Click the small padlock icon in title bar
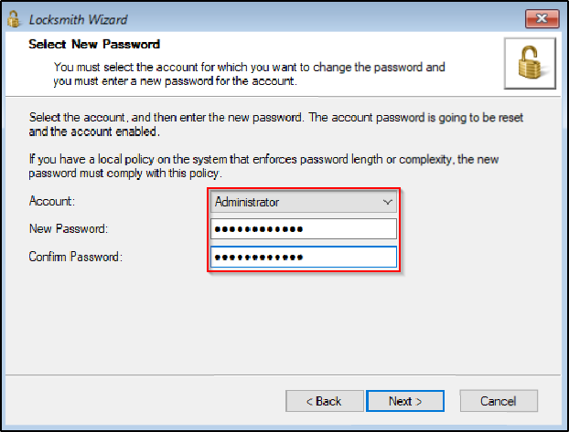Screen dimensions: 569x432 pyautogui.click(x=15, y=18)
